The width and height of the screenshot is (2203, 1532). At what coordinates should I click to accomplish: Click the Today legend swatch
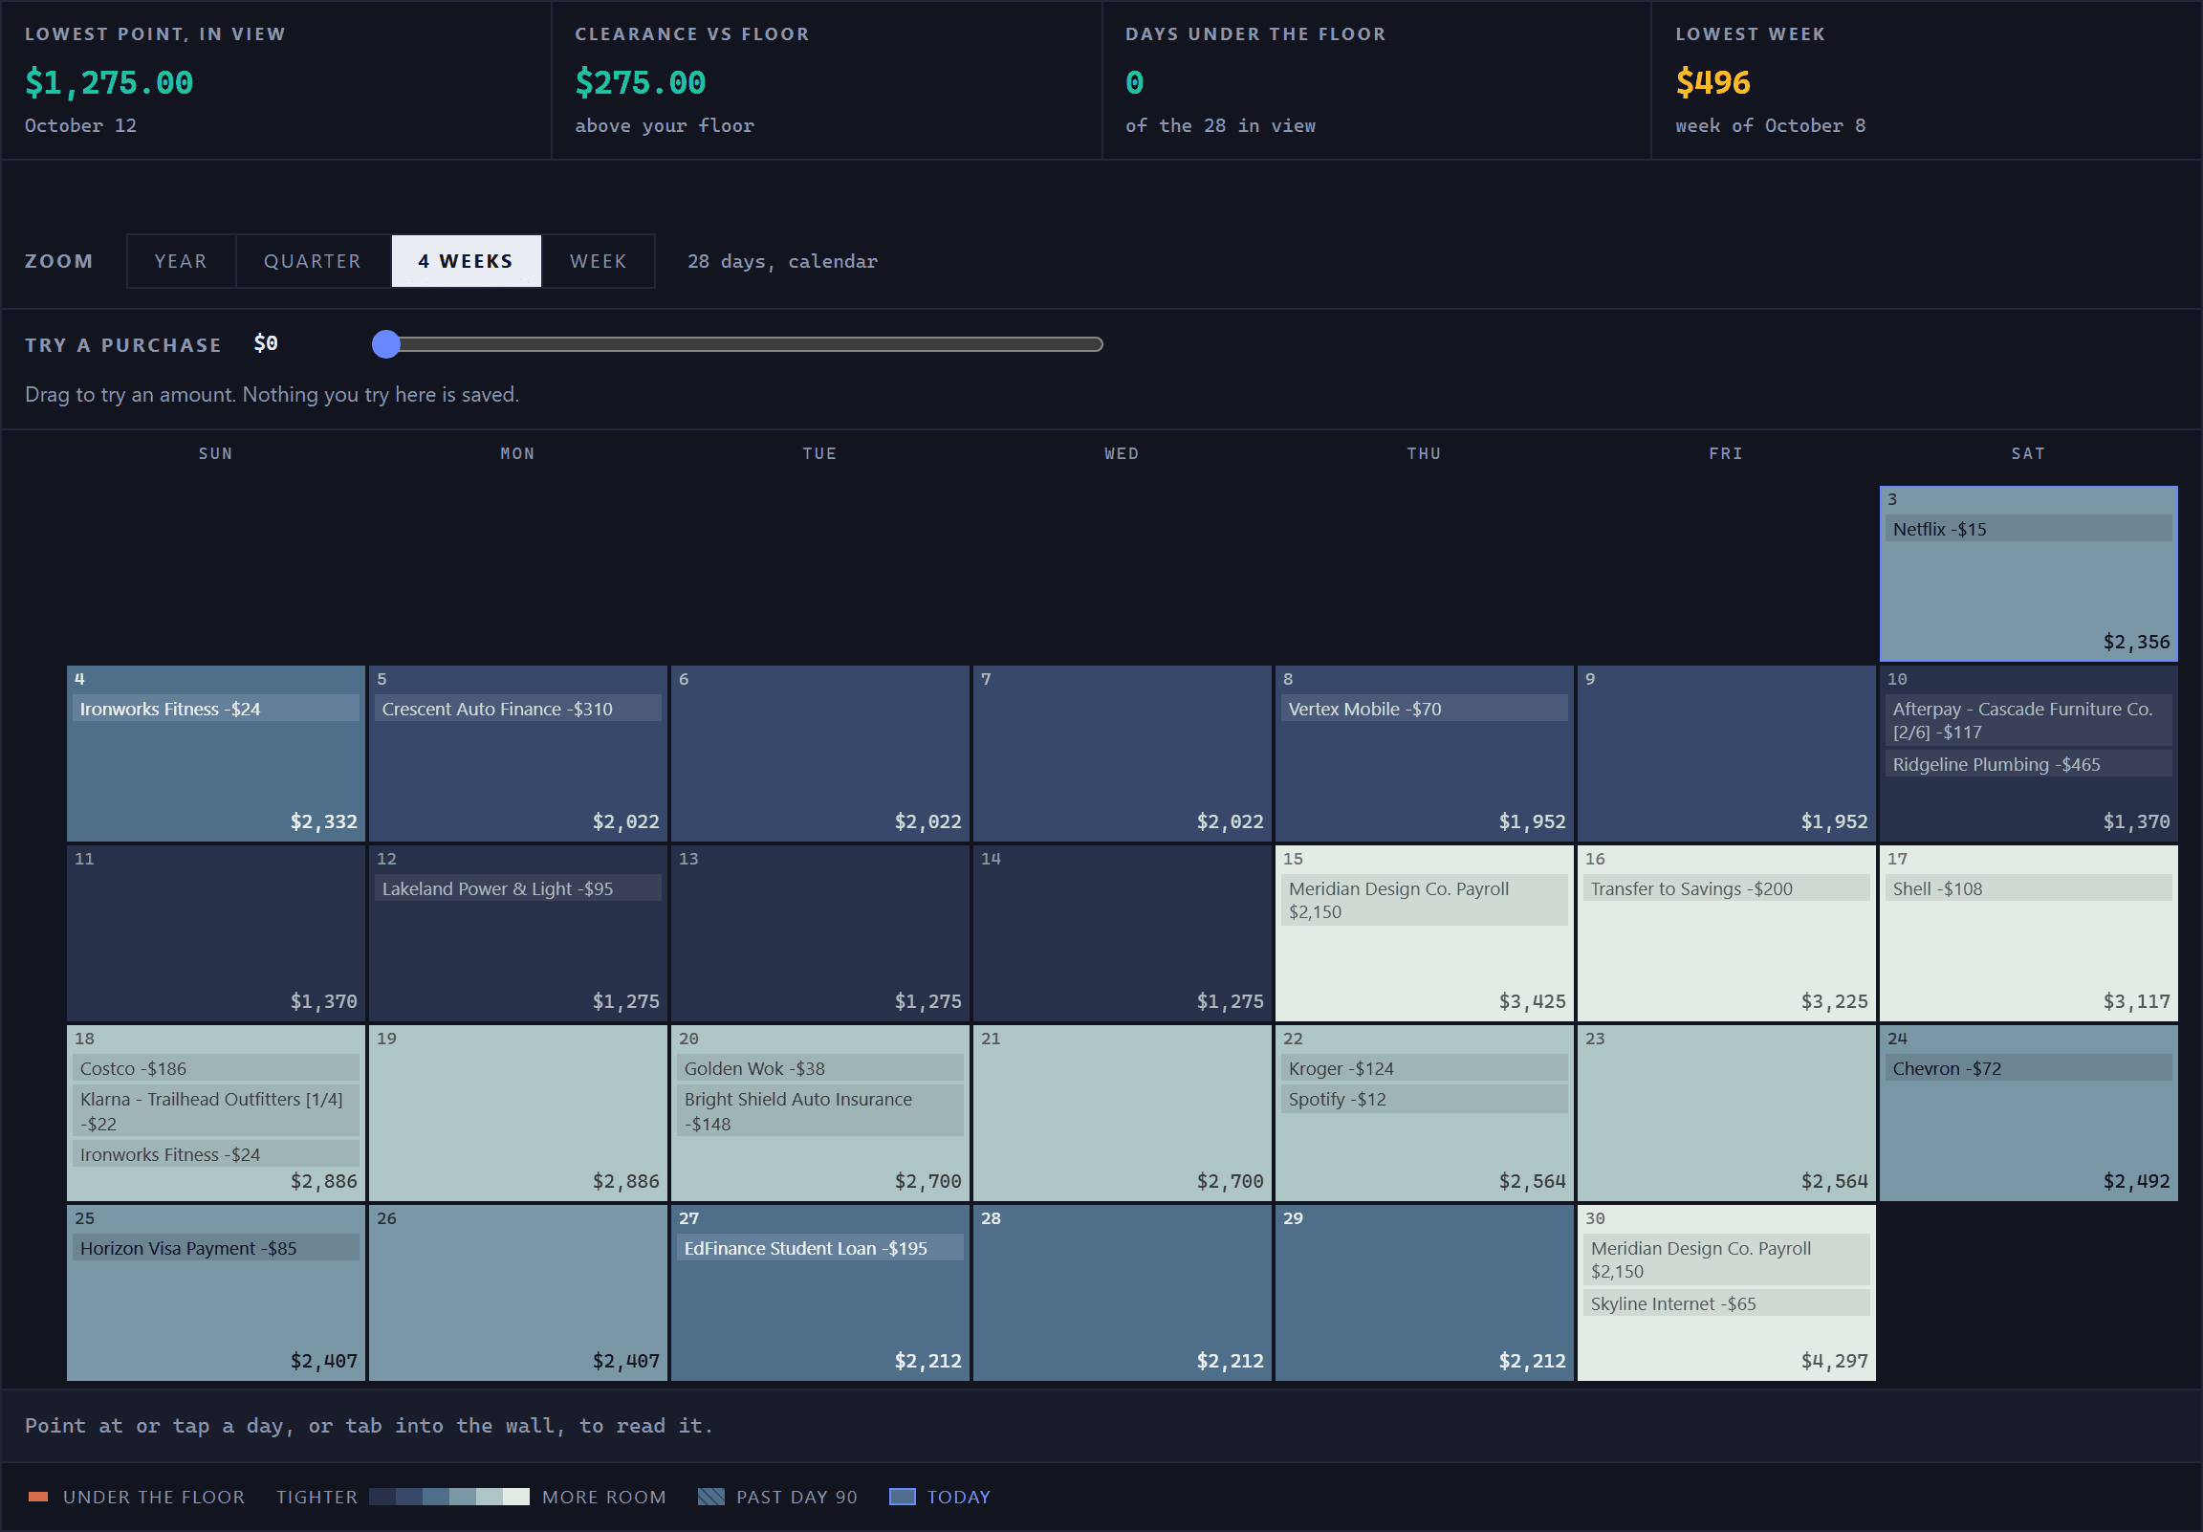coord(902,1497)
